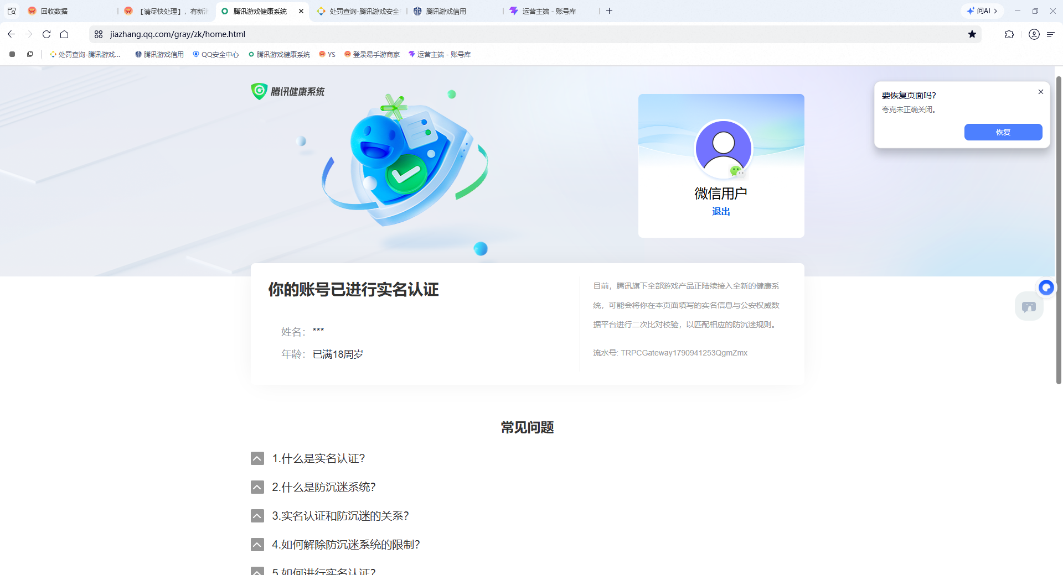Open the 问AI assistant button

click(x=983, y=11)
